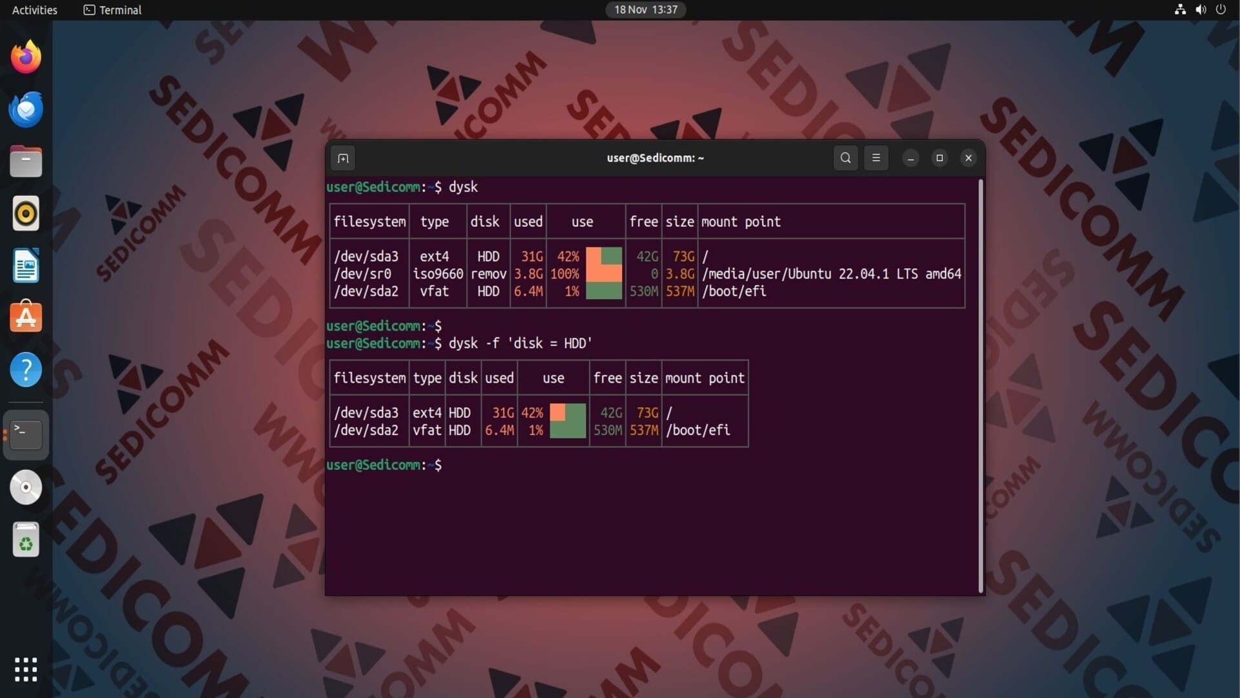
Task: Click 'filesystem' header in first table
Action: 369,222
